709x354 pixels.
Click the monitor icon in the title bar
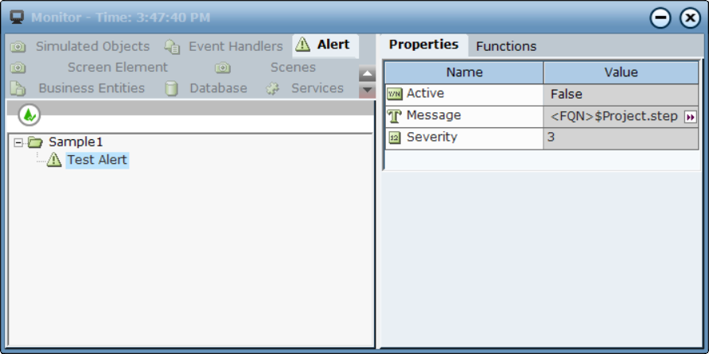(17, 17)
